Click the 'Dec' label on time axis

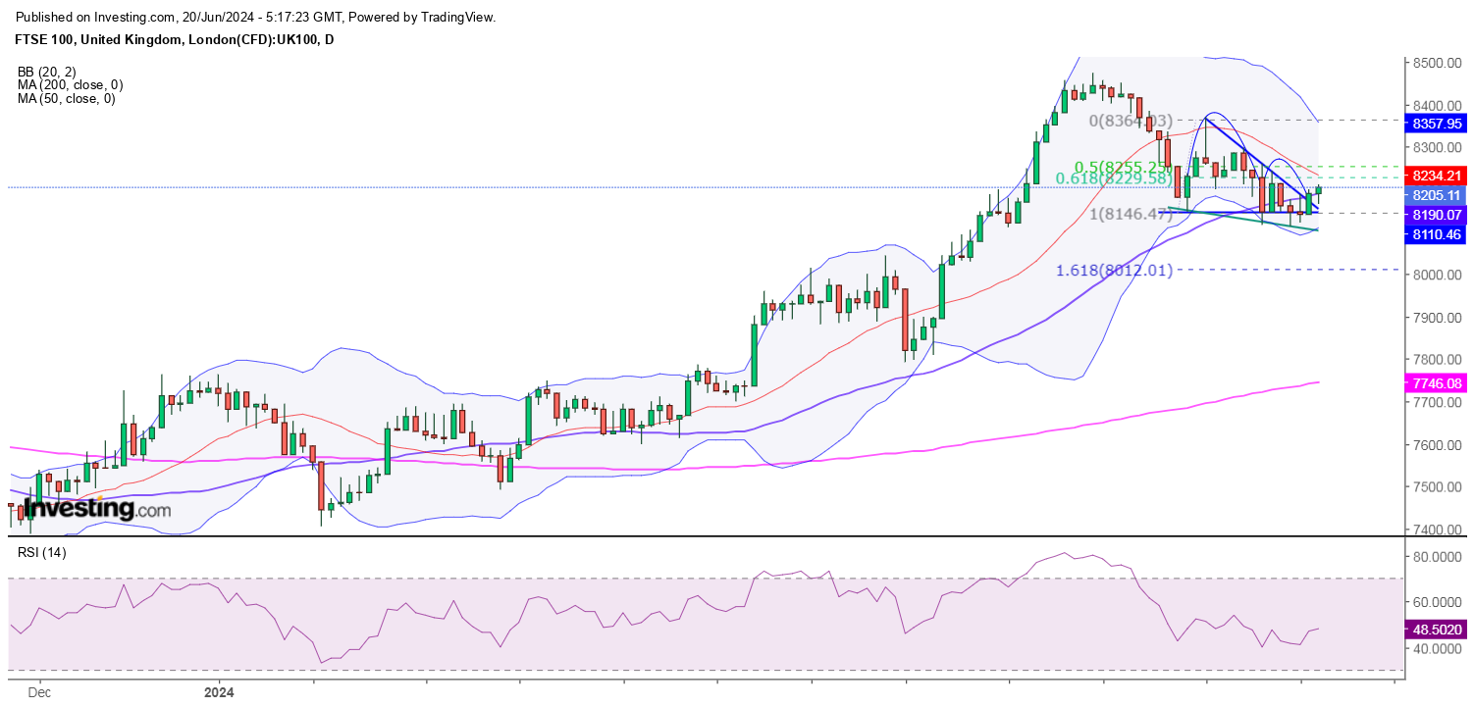(x=40, y=691)
